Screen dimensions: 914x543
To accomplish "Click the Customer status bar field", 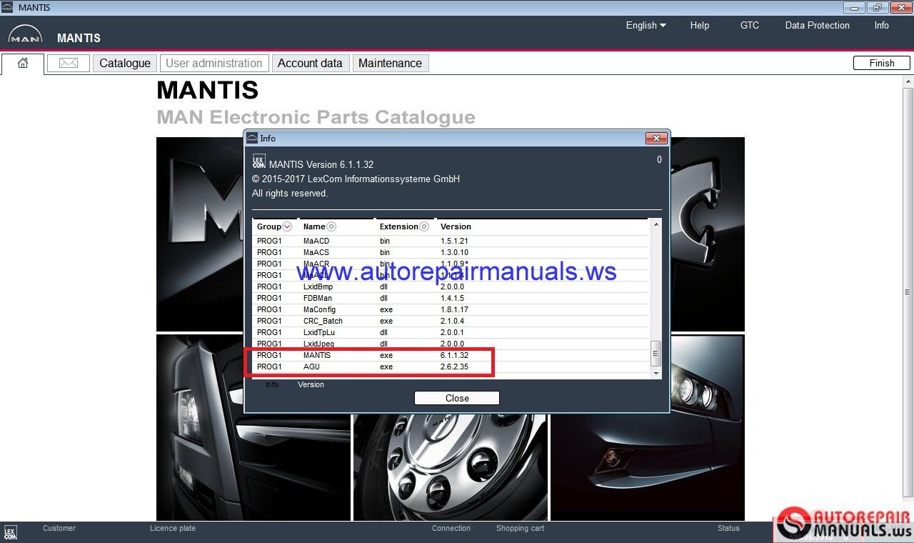I will pos(59,528).
